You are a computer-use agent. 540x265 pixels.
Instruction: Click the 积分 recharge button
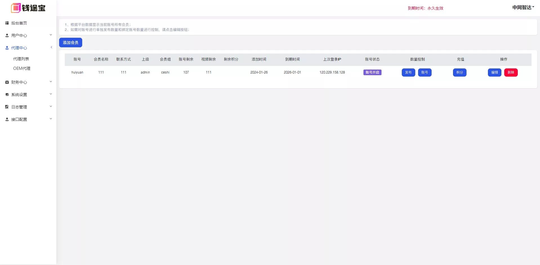click(x=459, y=72)
